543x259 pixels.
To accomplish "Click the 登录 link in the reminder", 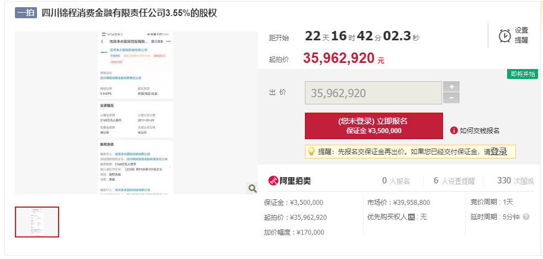I will [x=499, y=151].
